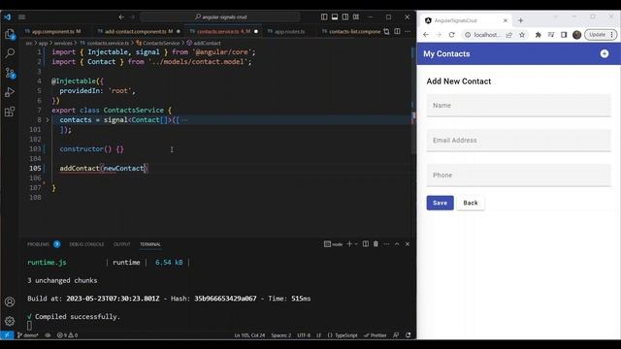Open terminal panel ellipsis actions menu

[386, 244]
